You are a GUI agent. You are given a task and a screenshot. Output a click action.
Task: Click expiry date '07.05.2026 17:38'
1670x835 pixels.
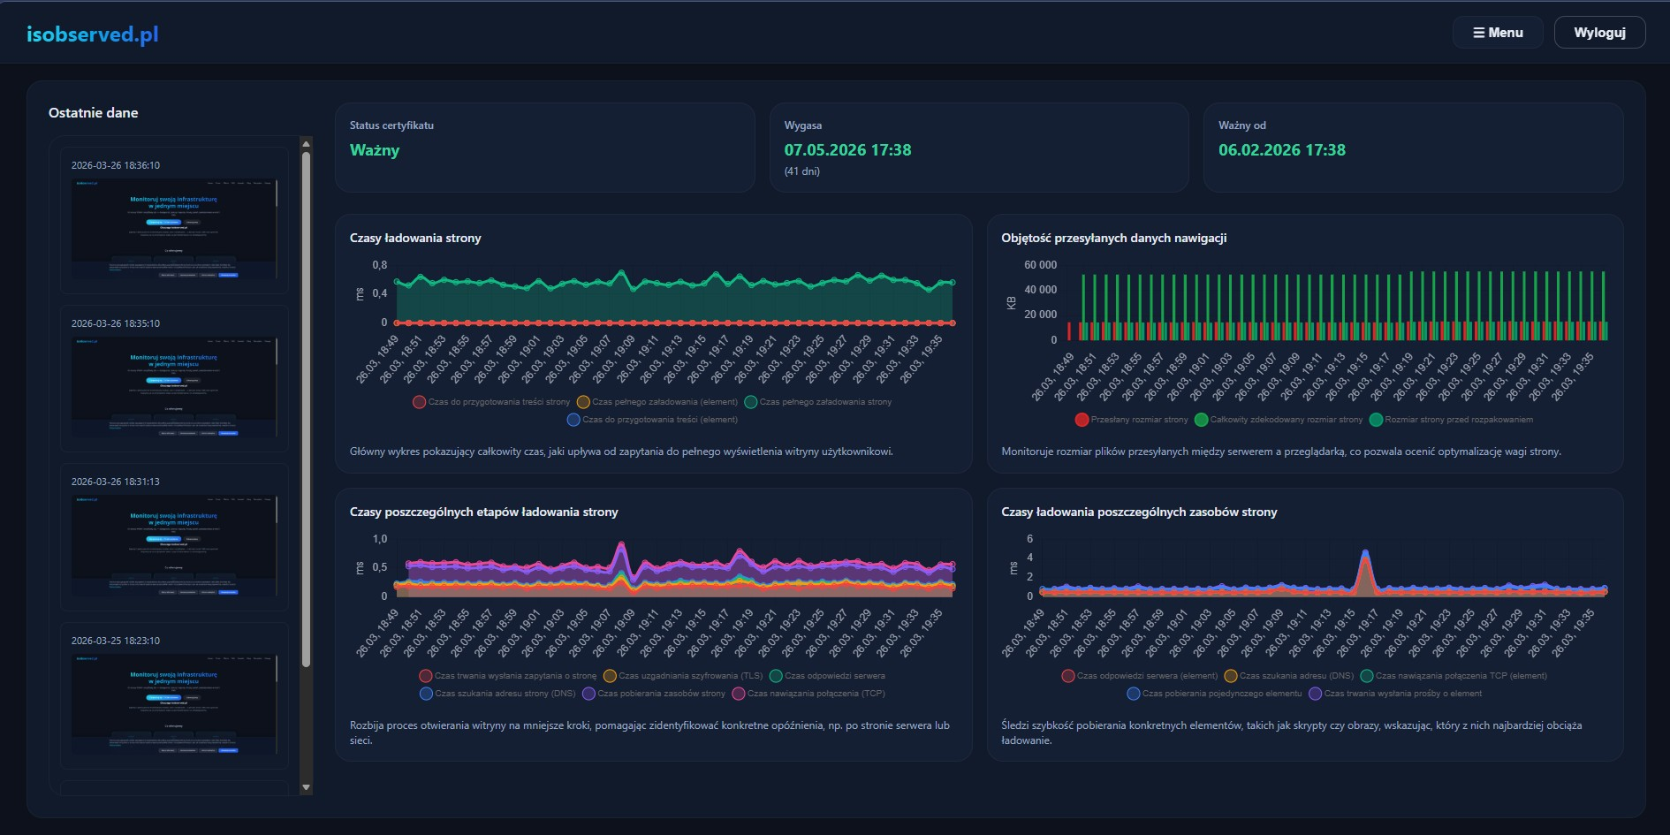pos(847,150)
